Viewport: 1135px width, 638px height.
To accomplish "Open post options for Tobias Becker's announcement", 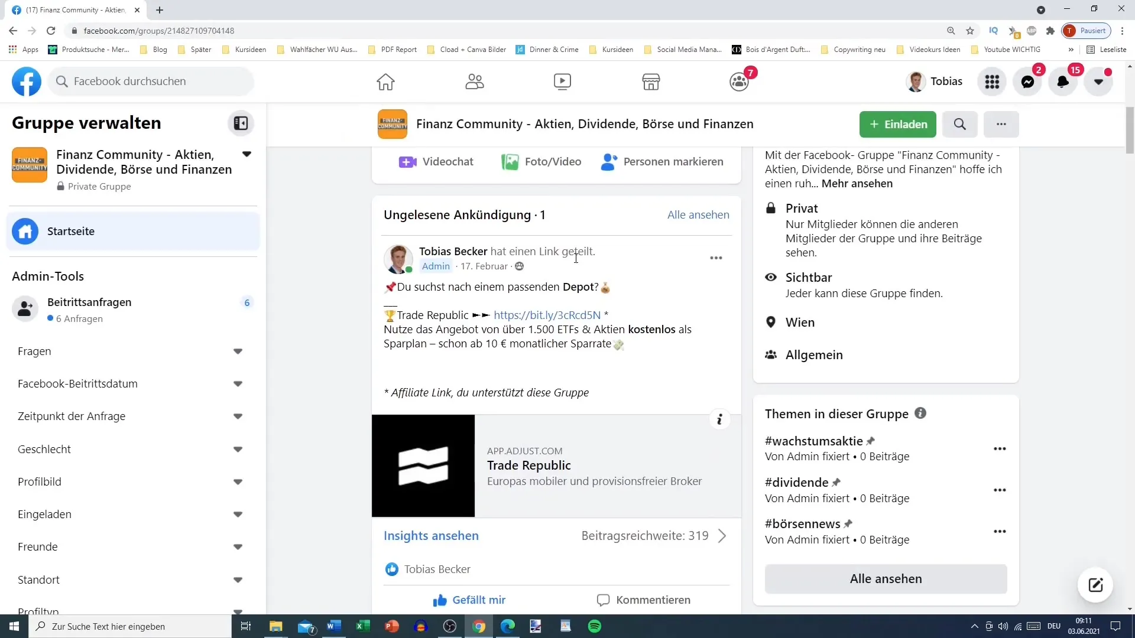I will [x=716, y=258].
